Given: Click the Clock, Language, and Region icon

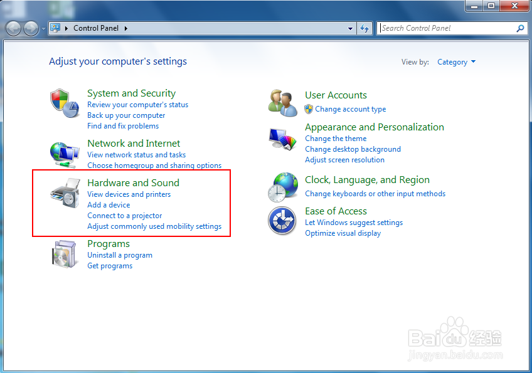Looking at the screenshot, I should (283, 187).
